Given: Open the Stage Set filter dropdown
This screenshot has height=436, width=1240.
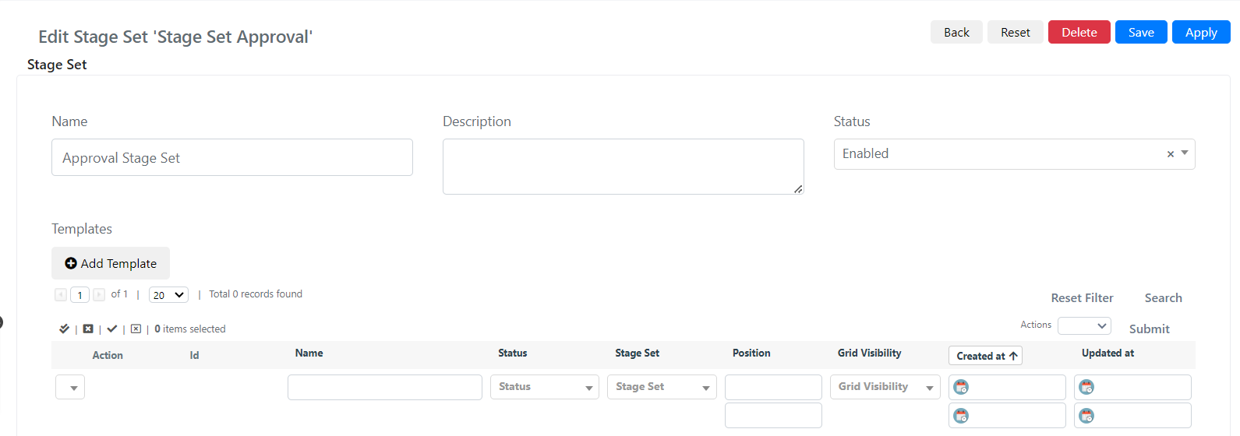Looking at the screenshot, I should 662,387.
